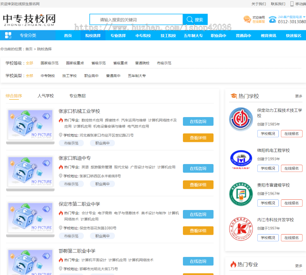Viewport: 306px width, 275px height.
Task: Click the online customer service chat icon
Action: 247,19
